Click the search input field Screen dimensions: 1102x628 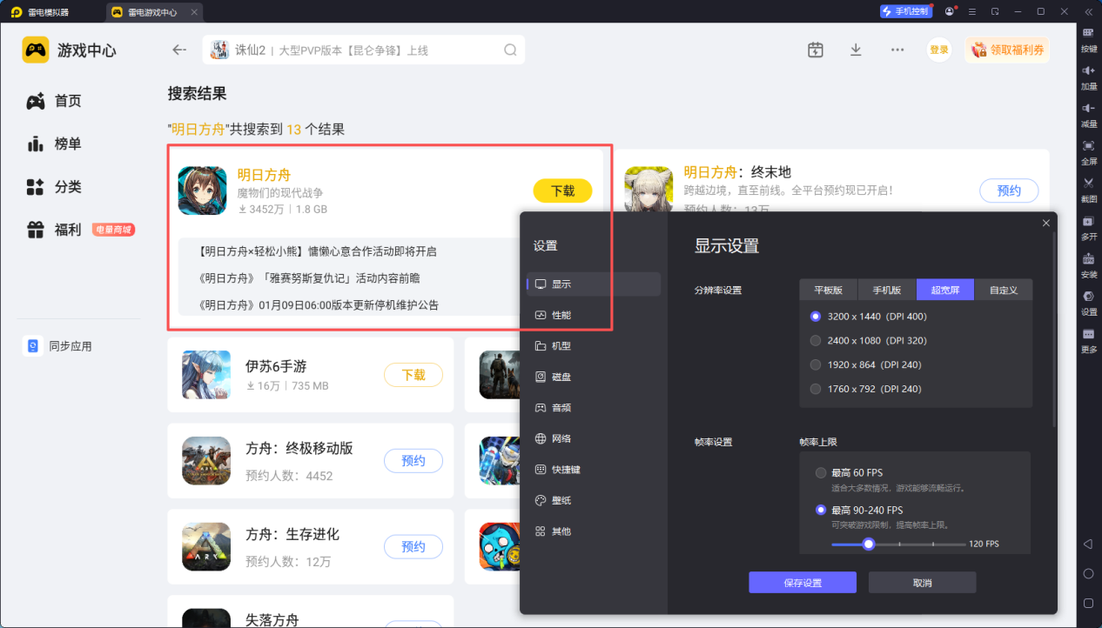363,50
